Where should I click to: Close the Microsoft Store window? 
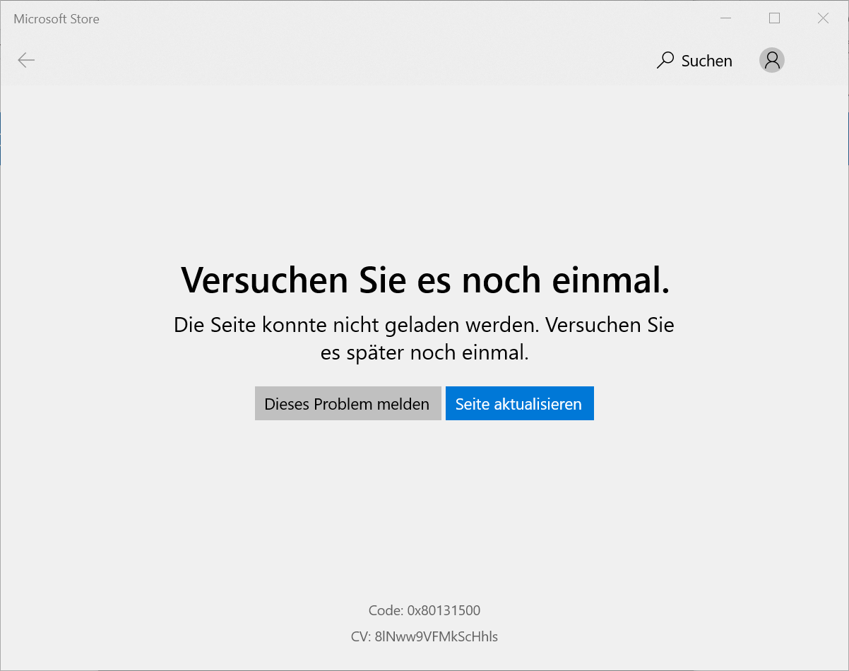(x=823, y=18)
